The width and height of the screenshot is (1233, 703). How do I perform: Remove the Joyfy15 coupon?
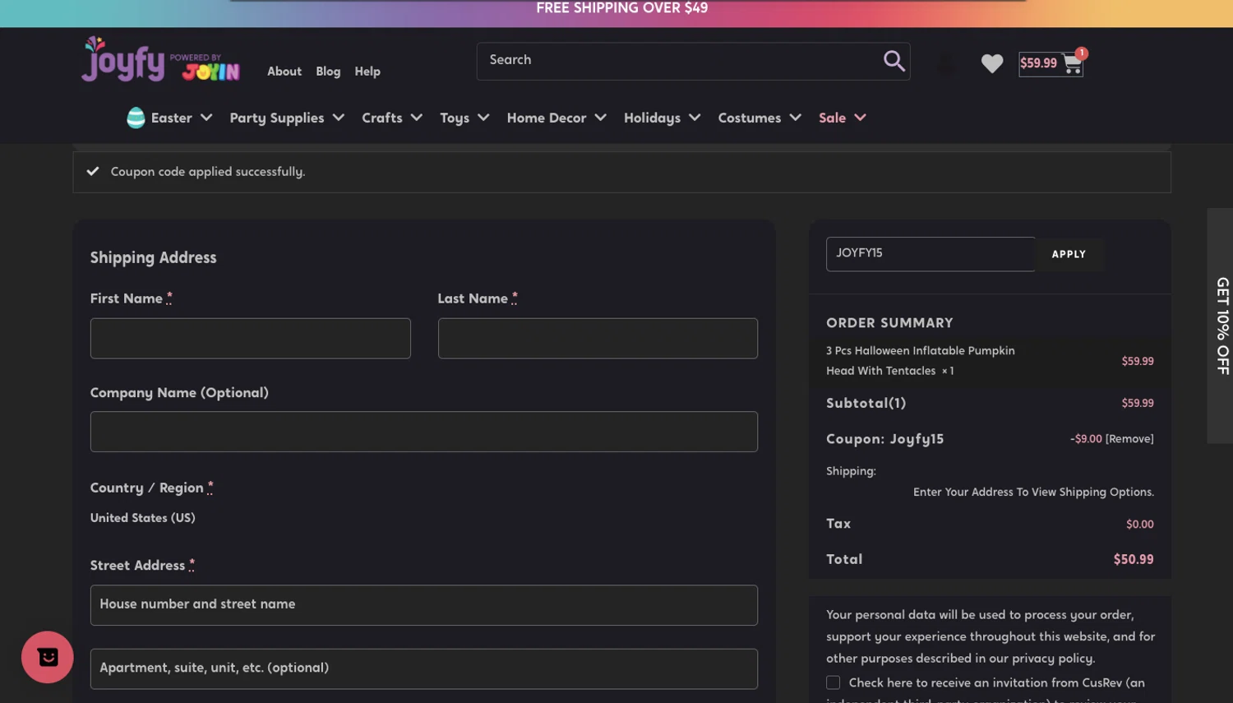click(x=1129, y=439)
